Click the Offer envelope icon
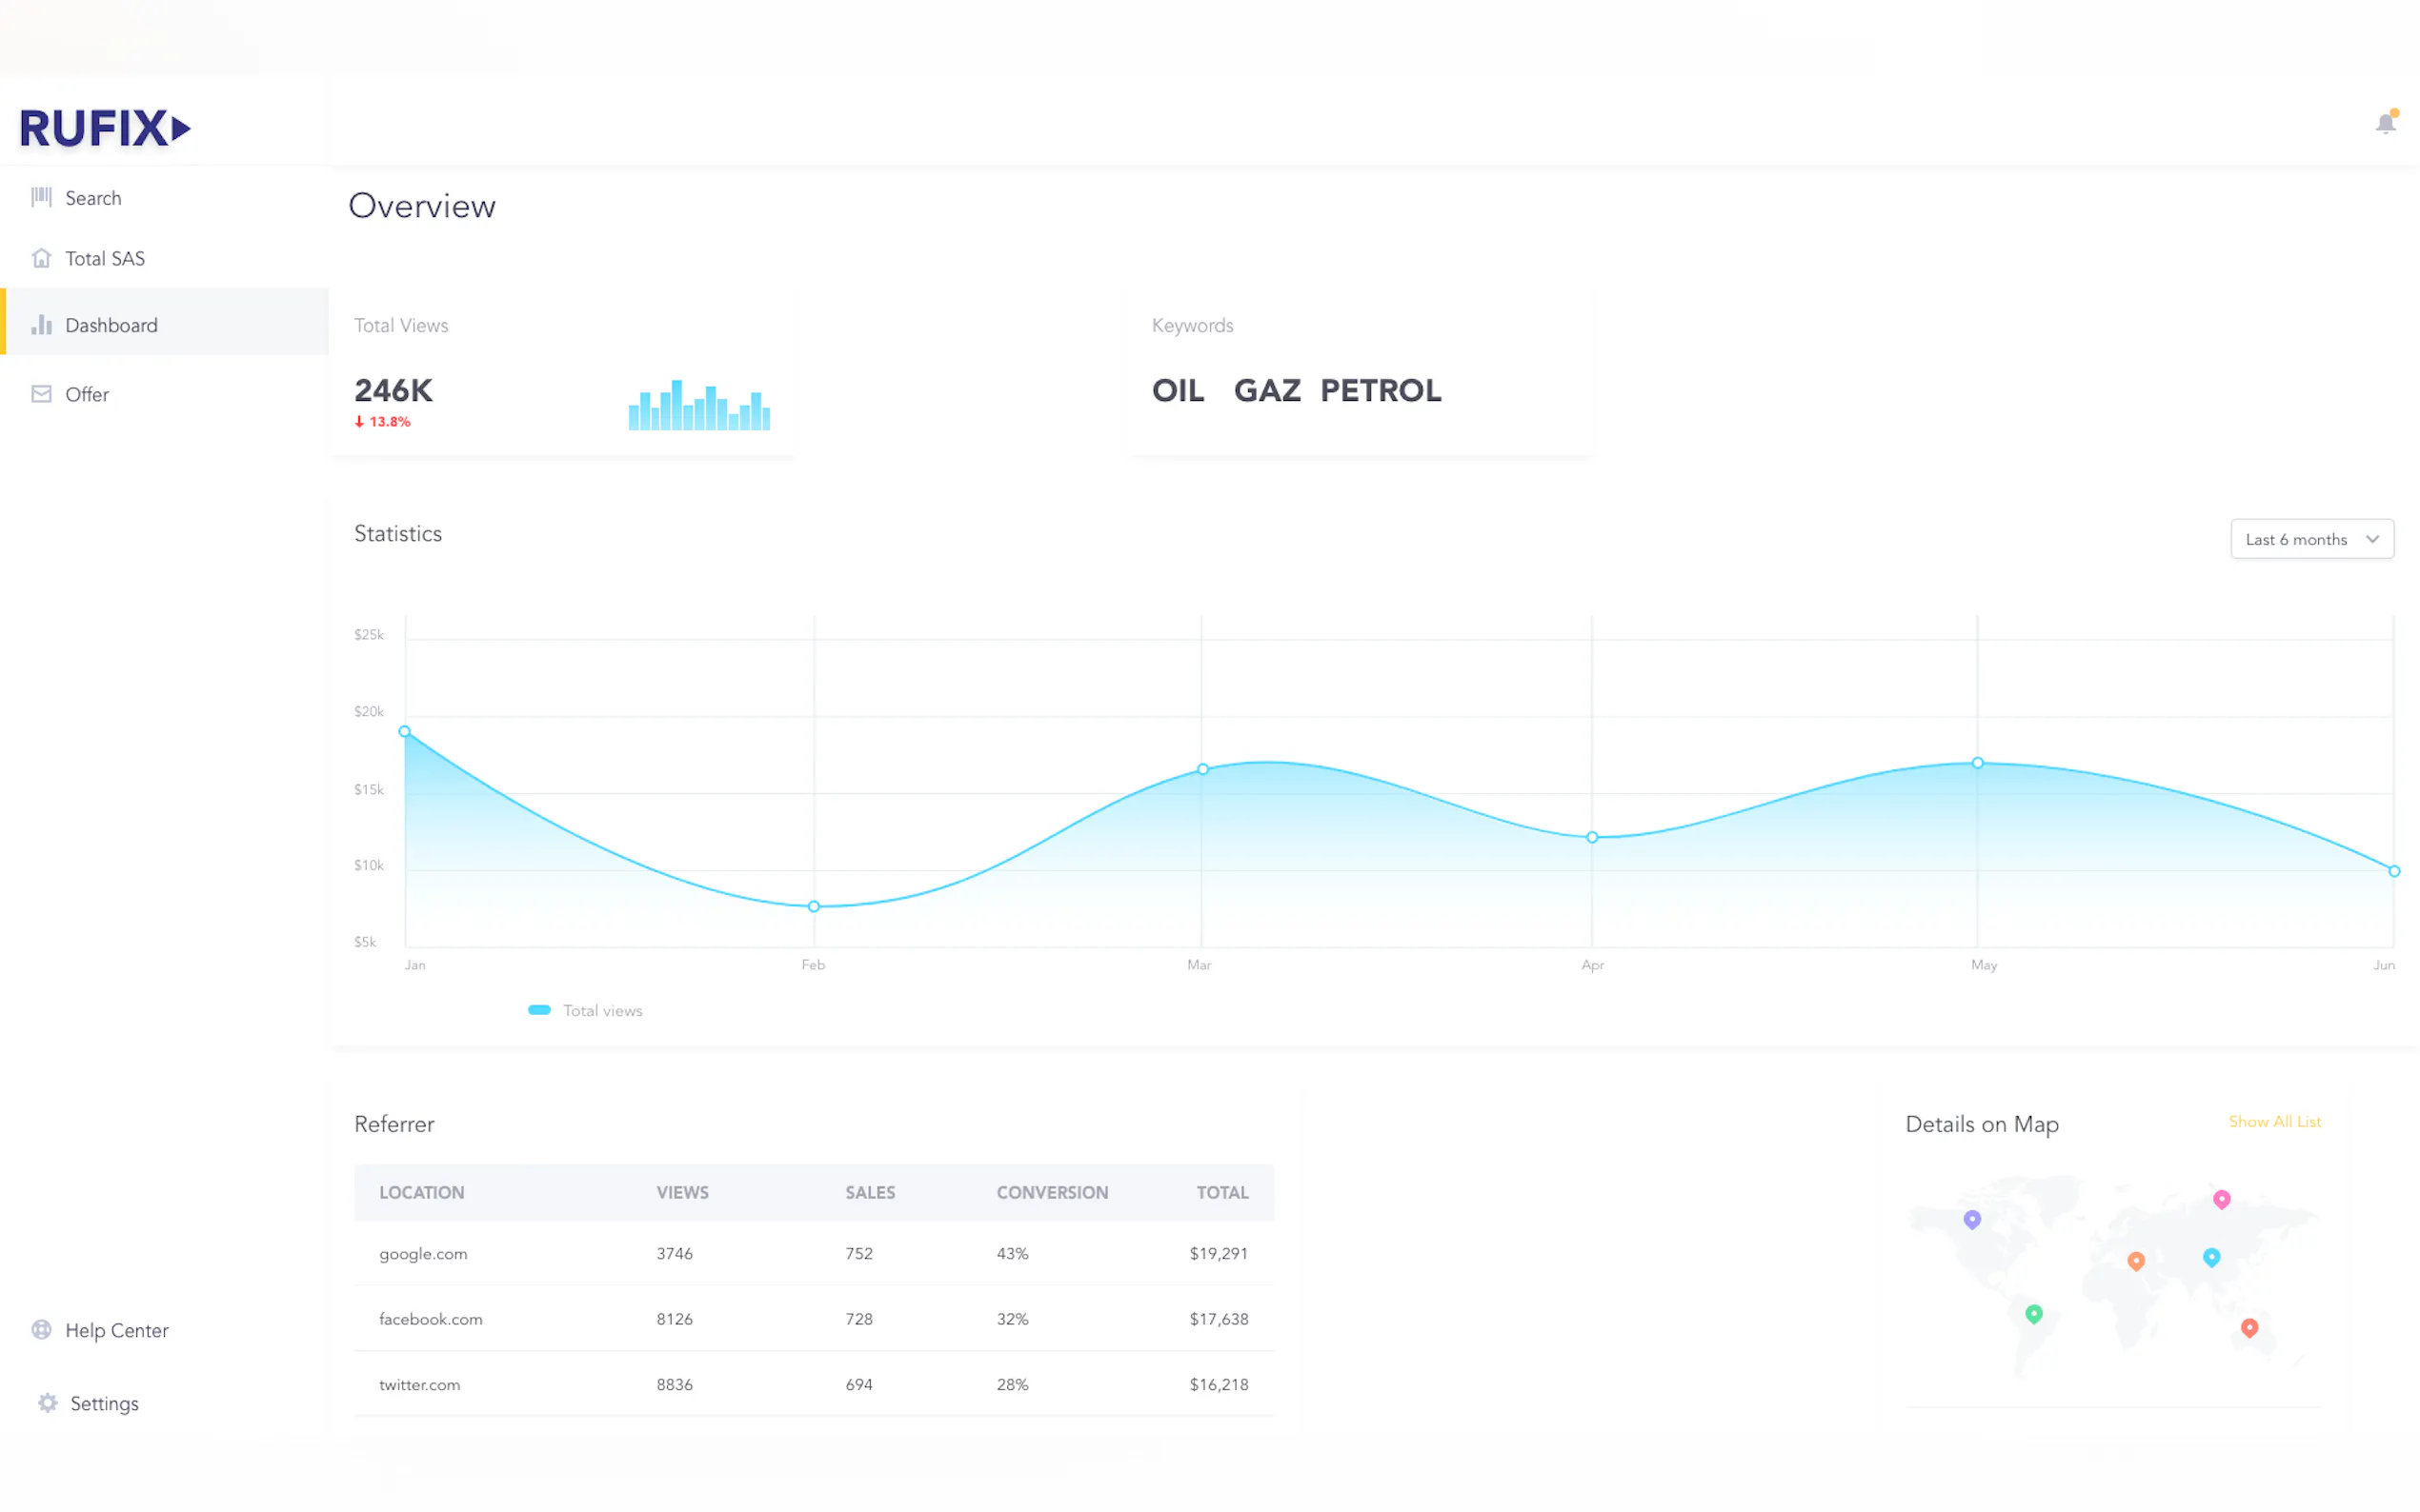The height and width of the screenshot is (1512, 2420). pyautogui.click(x=41, y=394)
